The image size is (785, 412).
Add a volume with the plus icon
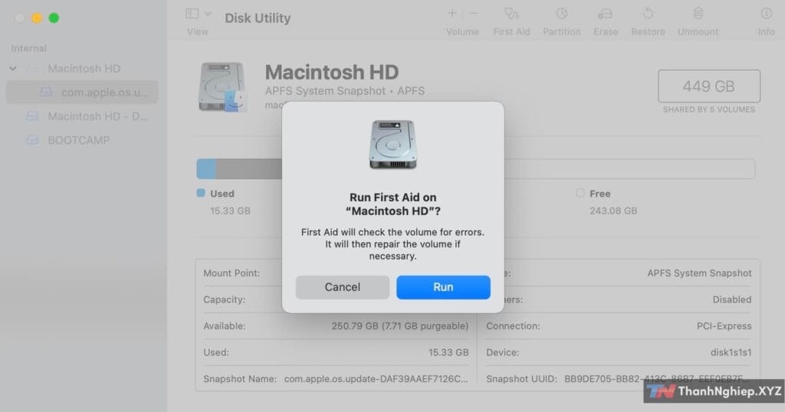click(452, 14)
